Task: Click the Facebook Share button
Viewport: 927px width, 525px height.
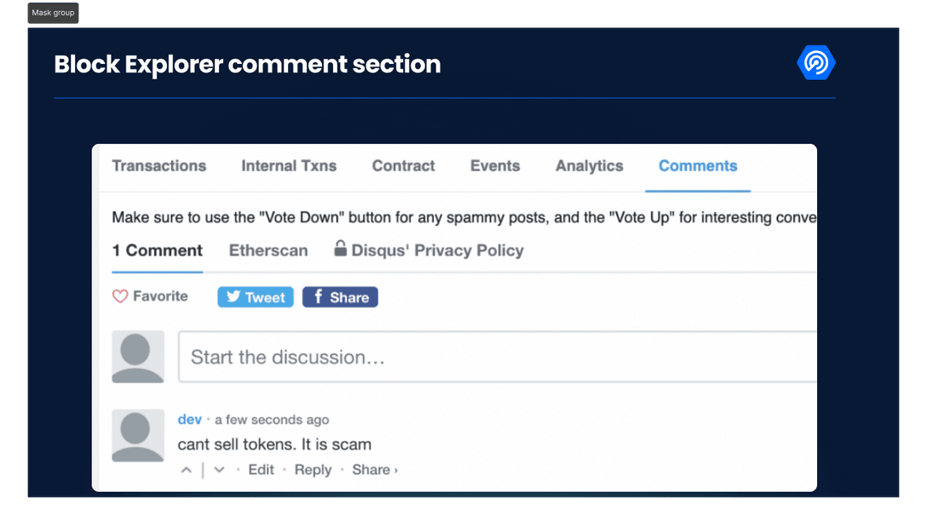Action: tap(340, 297)
